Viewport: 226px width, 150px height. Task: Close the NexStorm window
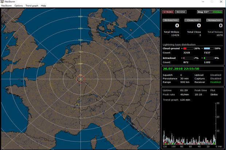pyautogui.click(x=221, y=2)
